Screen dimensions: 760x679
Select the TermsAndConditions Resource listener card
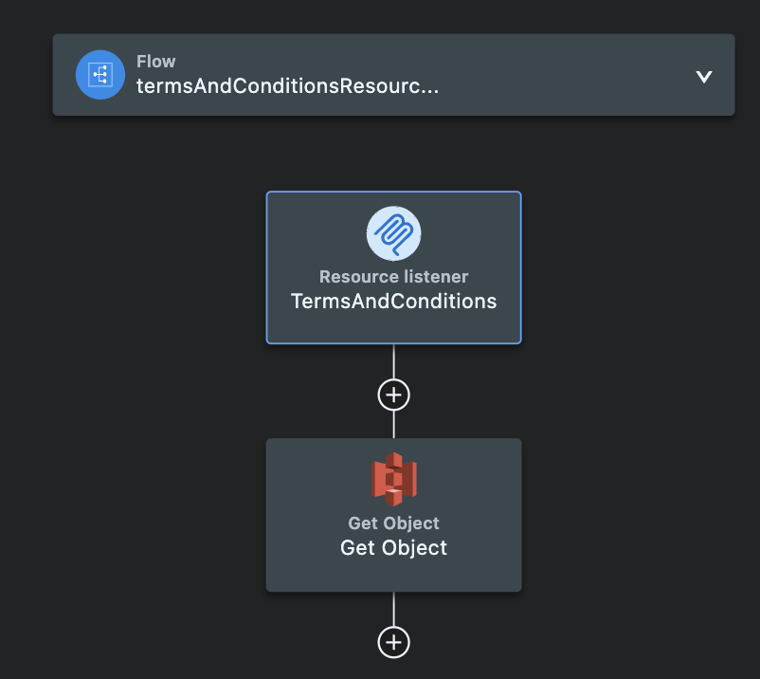tap(393, 267)
